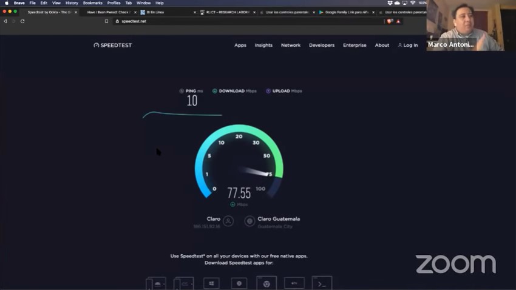Screen dimensions: 516x290
Task: Click the cloud status menu bar icon
Action: pos(397,3)
